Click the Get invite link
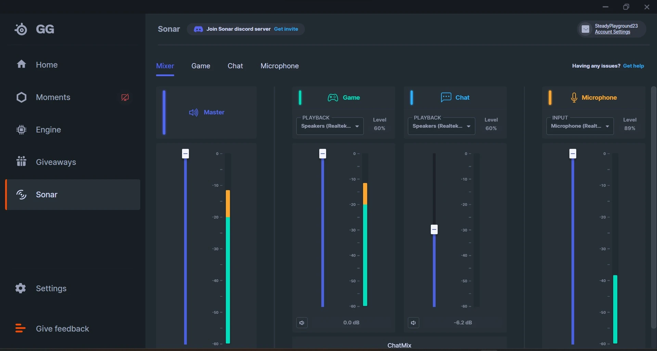The width and height of the screenshot is (657, 351). [x=286, y=29]
